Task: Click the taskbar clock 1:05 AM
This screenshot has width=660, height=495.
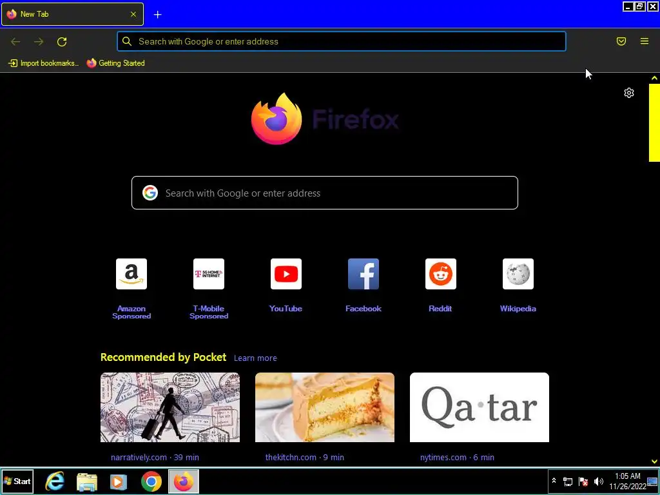Action: pyautogui.click(x=627, y=481)
